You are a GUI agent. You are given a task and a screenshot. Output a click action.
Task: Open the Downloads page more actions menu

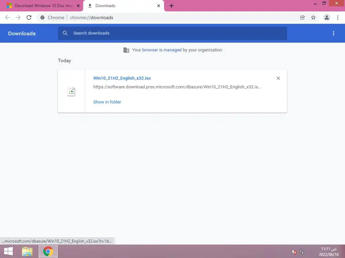tap(334, 33)
